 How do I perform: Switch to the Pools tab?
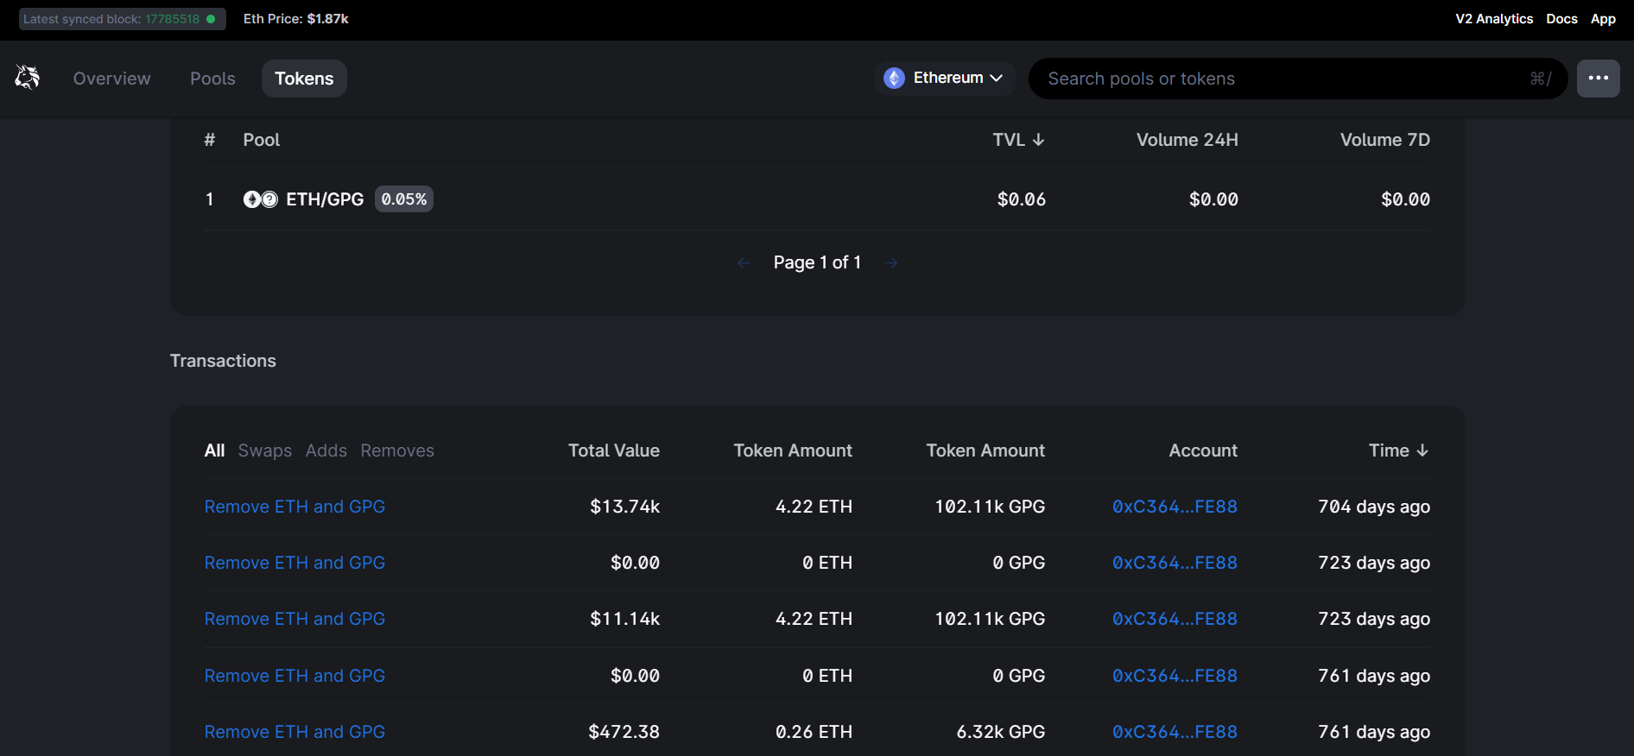(x=212, y=79)
